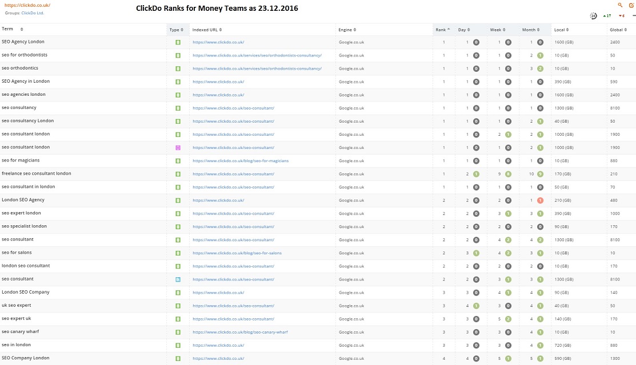Sort table by Term column
Image resolution: width=636 pixels, height=365 pixels.
coord(13,29)
